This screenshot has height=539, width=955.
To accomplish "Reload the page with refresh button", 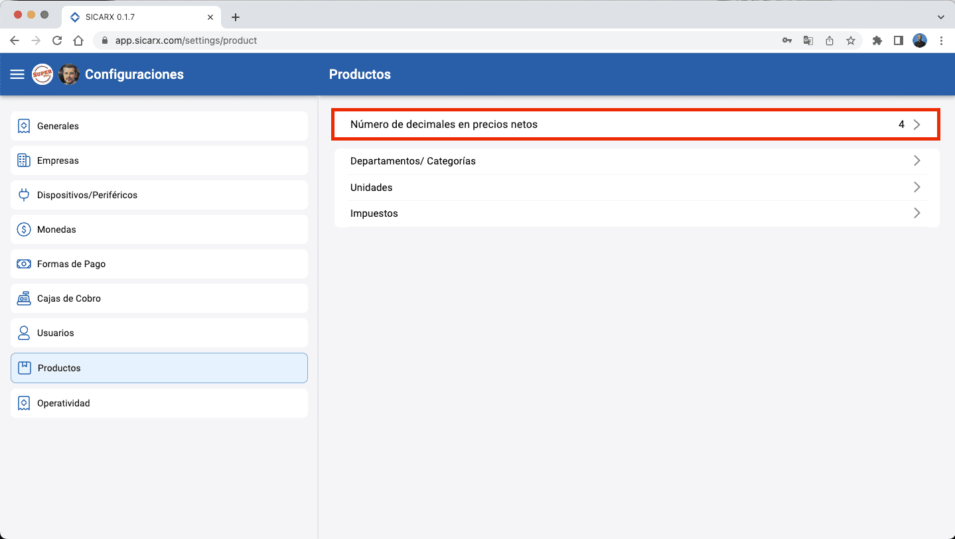I will tap(57, 40).
